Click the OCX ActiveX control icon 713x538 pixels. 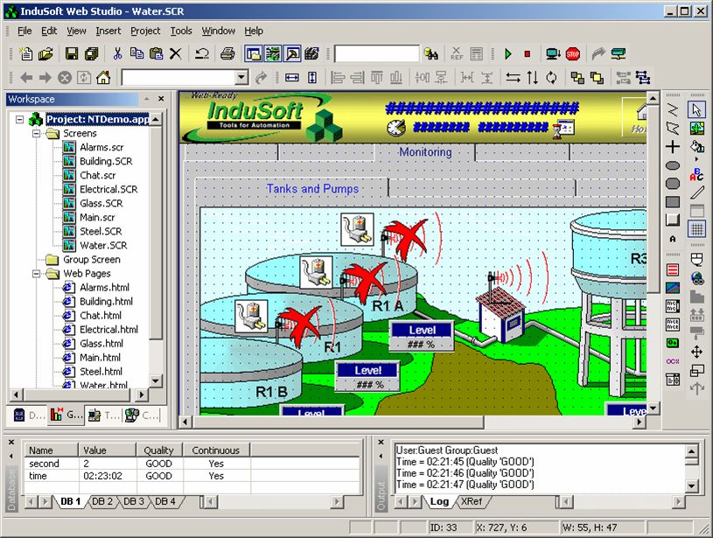pos(673,361)
